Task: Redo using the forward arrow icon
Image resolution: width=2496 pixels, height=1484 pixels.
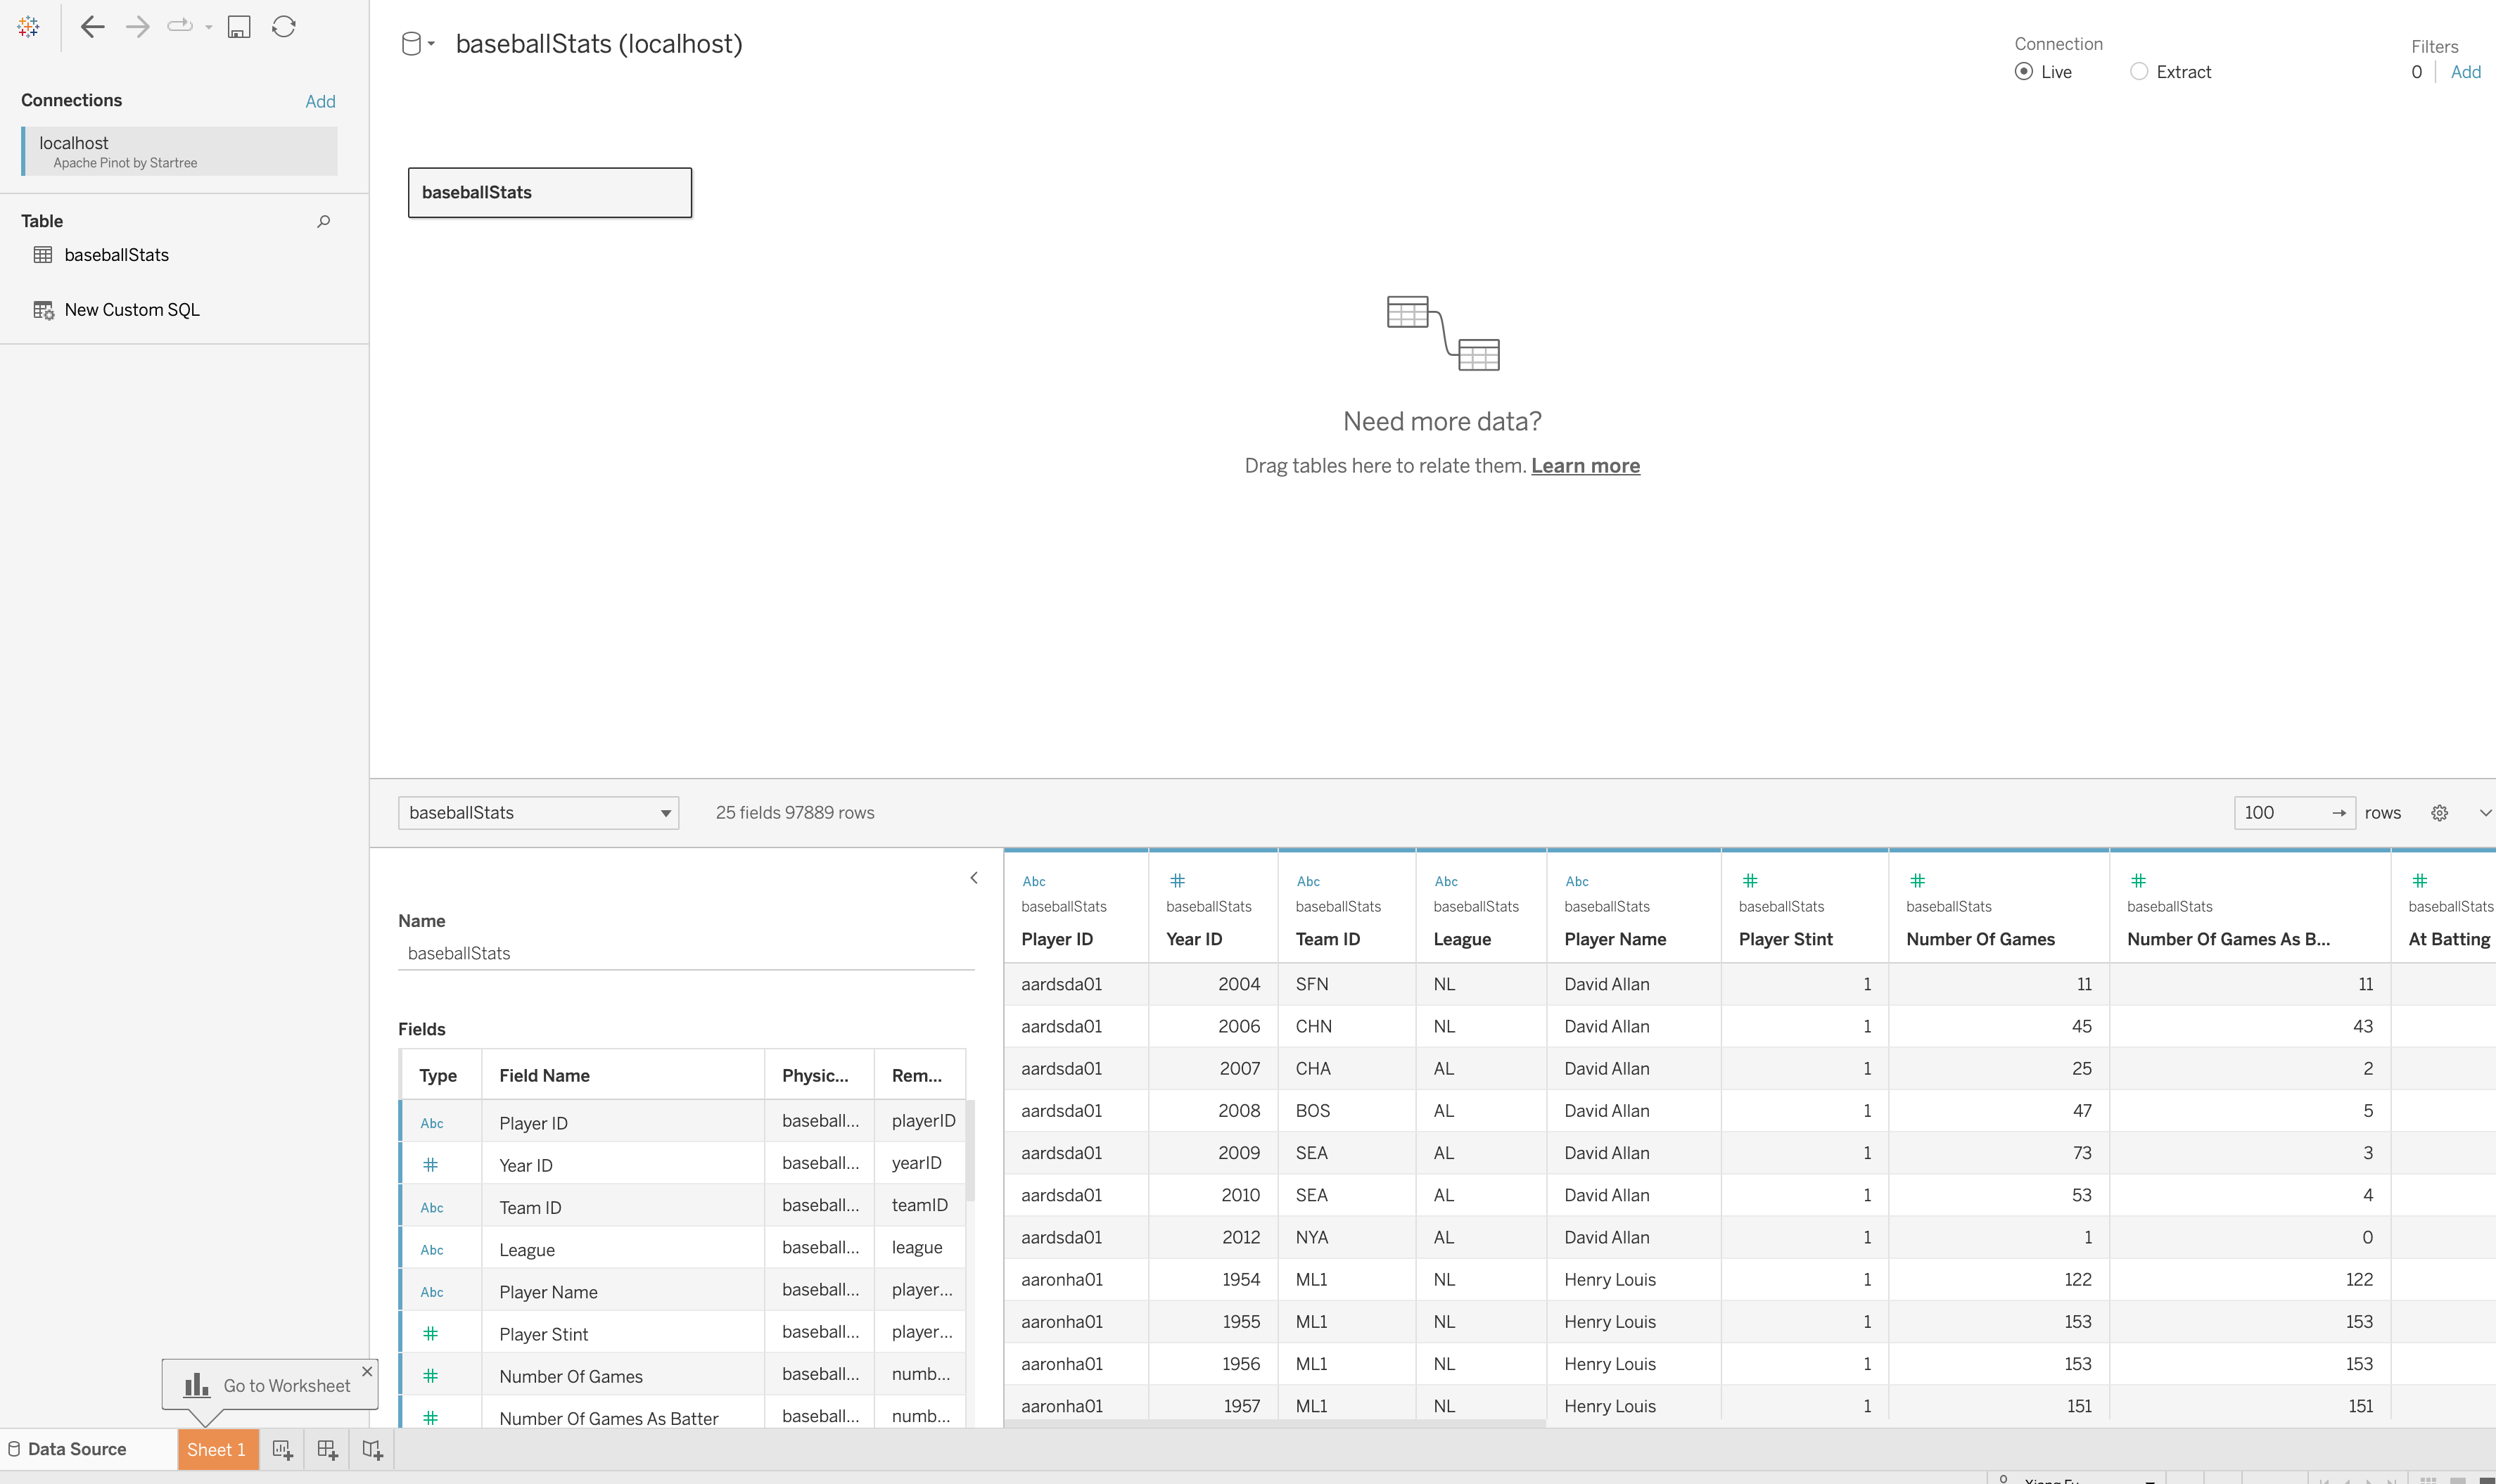Action: click(x=137, y=26)
